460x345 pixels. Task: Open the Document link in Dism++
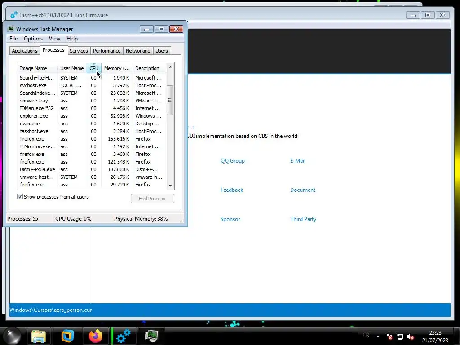(303, 190)
